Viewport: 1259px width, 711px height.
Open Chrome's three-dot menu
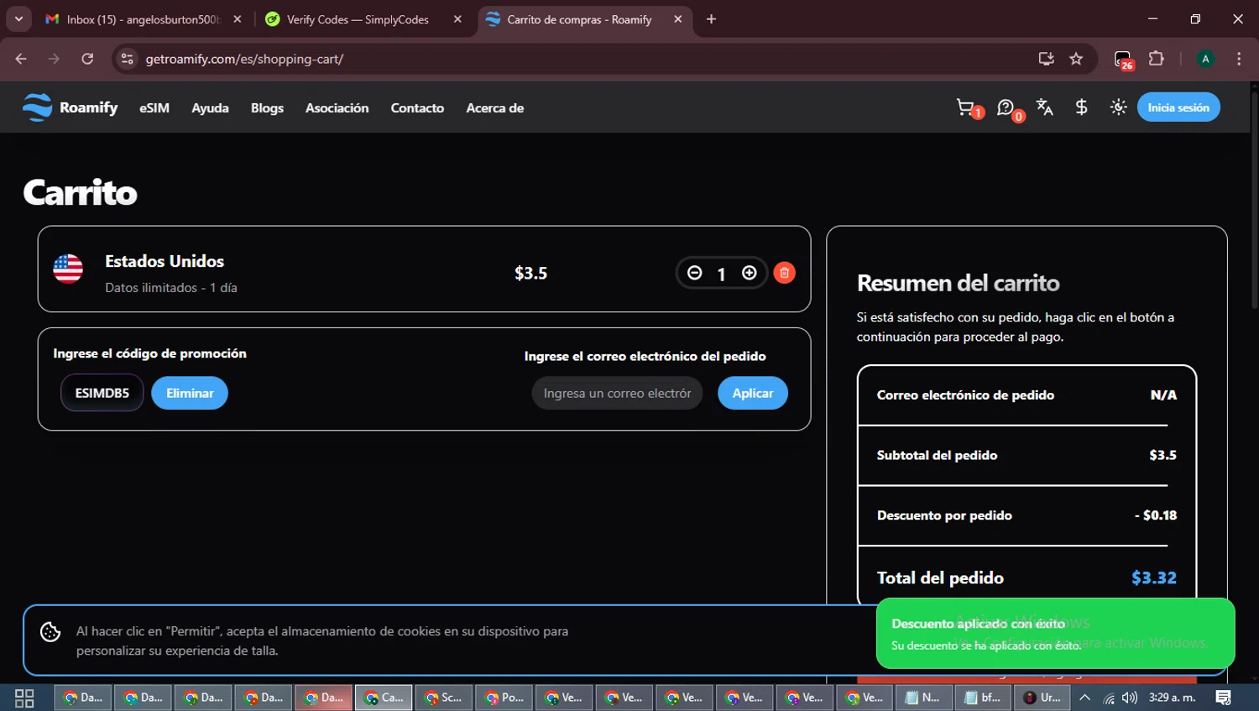click(1239, 59)
